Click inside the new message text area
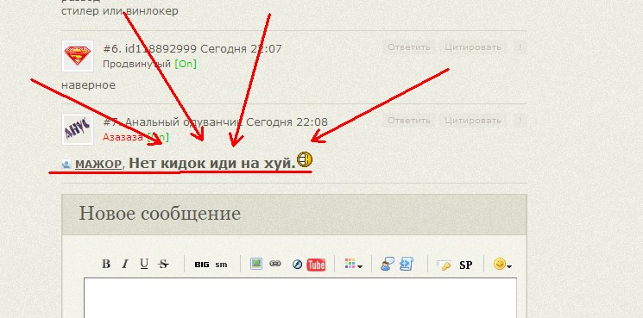This screenshot has height=318, width=643. click(x=300, y=297)
